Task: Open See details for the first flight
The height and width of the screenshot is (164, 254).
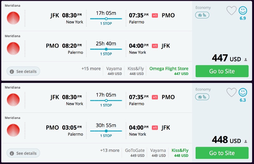Action: 23,72
